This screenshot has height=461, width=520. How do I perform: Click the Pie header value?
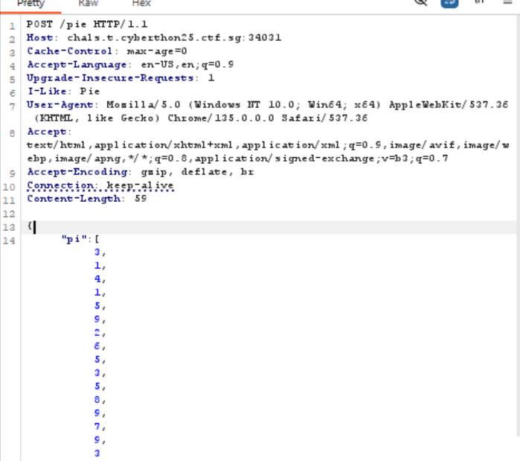click(89, 92)
